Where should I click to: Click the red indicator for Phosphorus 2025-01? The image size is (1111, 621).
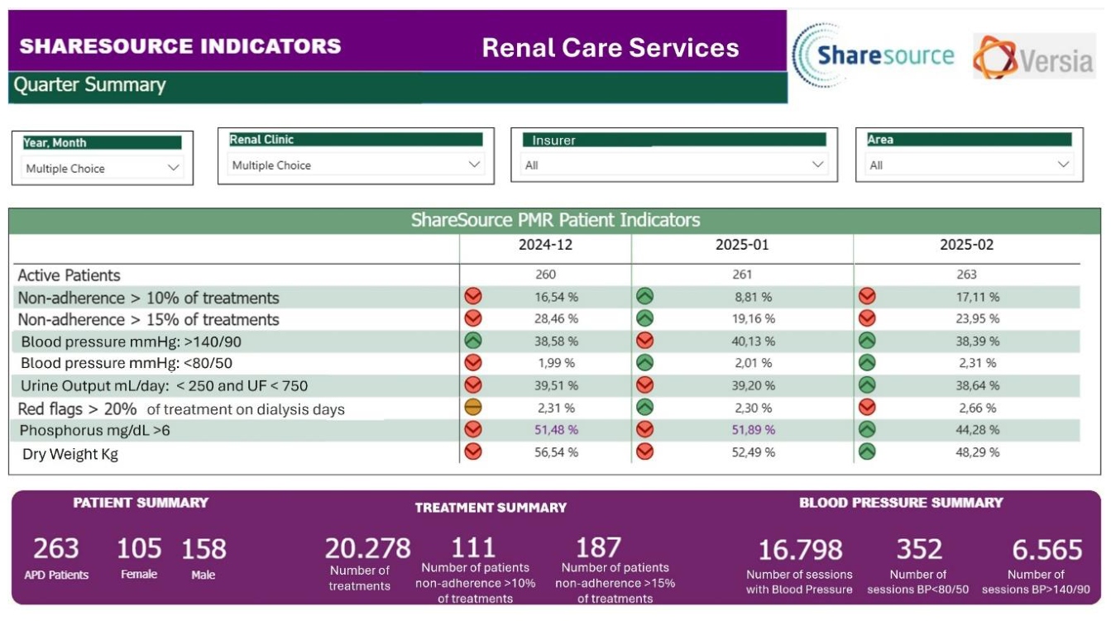coord(644,429)
